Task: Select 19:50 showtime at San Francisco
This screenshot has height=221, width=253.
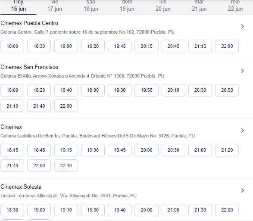Action: coord(147,90)
